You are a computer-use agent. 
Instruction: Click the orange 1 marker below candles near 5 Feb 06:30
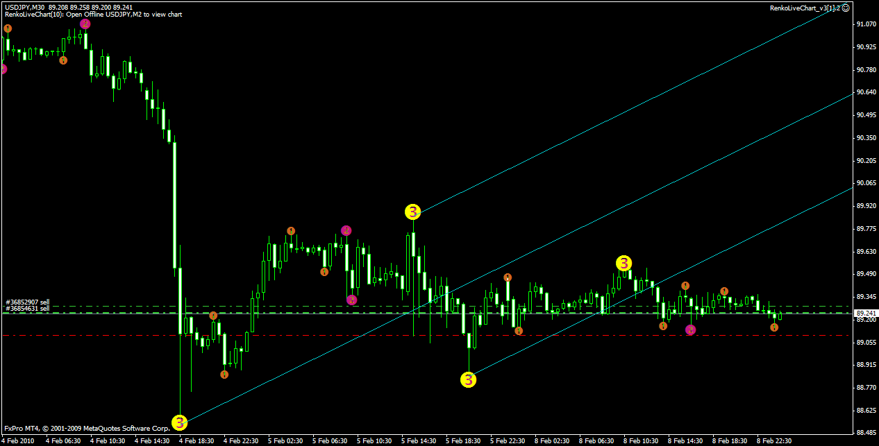coord(324,272)
